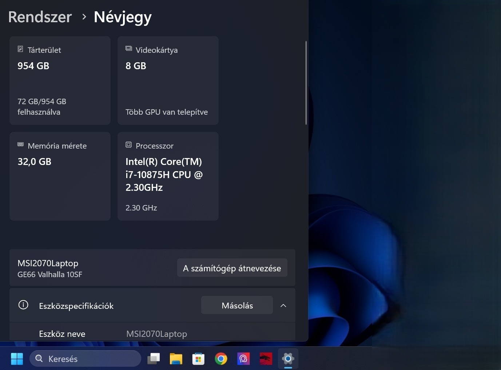Viewport: 501px width, 370px height.
Task: Open the purple app icon beside Chrome
Action: pos(243,359)
